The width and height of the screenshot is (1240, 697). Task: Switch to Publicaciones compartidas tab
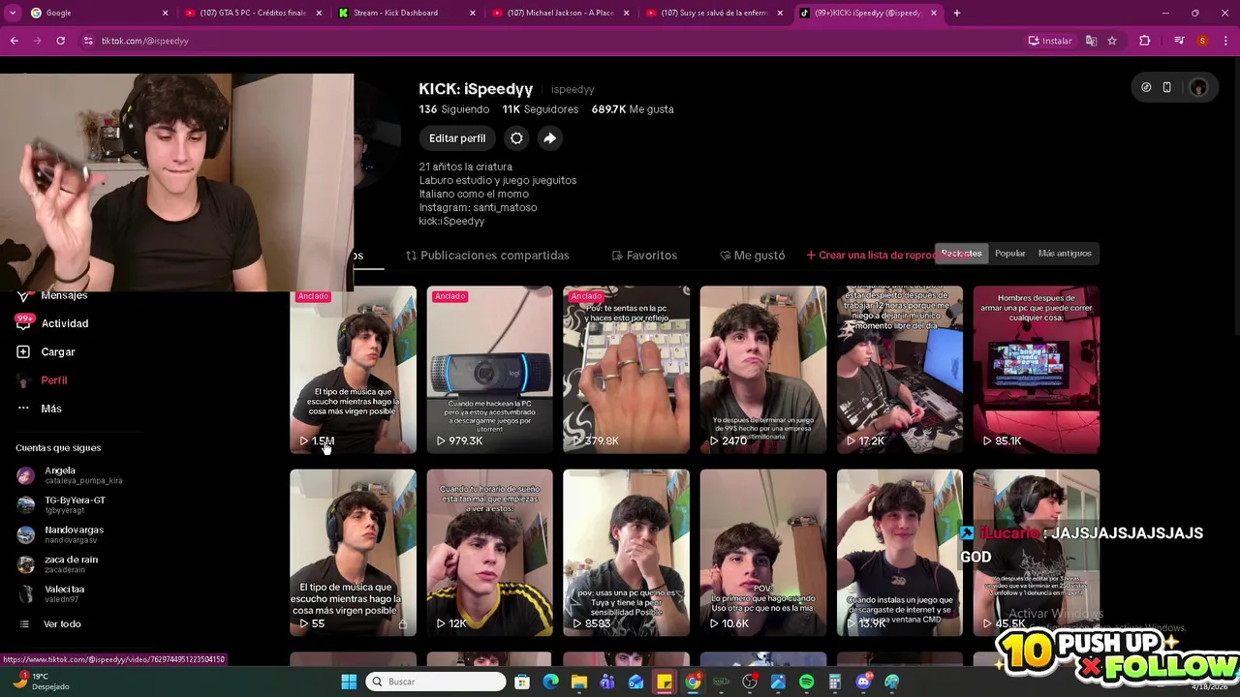click(487, 256)
